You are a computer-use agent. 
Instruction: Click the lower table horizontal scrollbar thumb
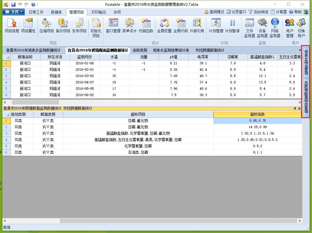[x=178, y=221]
